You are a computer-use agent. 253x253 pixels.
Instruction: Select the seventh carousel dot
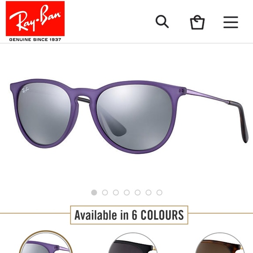[159, 192]
